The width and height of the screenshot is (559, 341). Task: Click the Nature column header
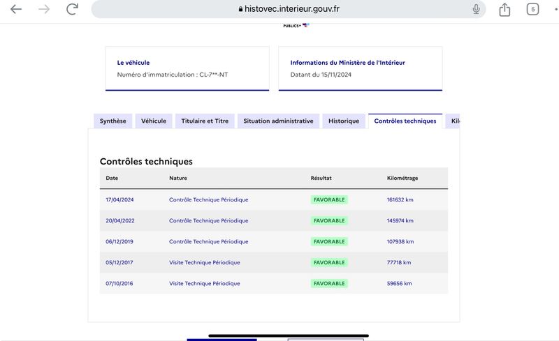click(178, 178)
